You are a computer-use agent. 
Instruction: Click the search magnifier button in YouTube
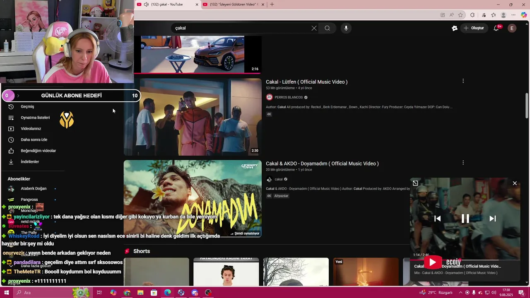(327, 28)
